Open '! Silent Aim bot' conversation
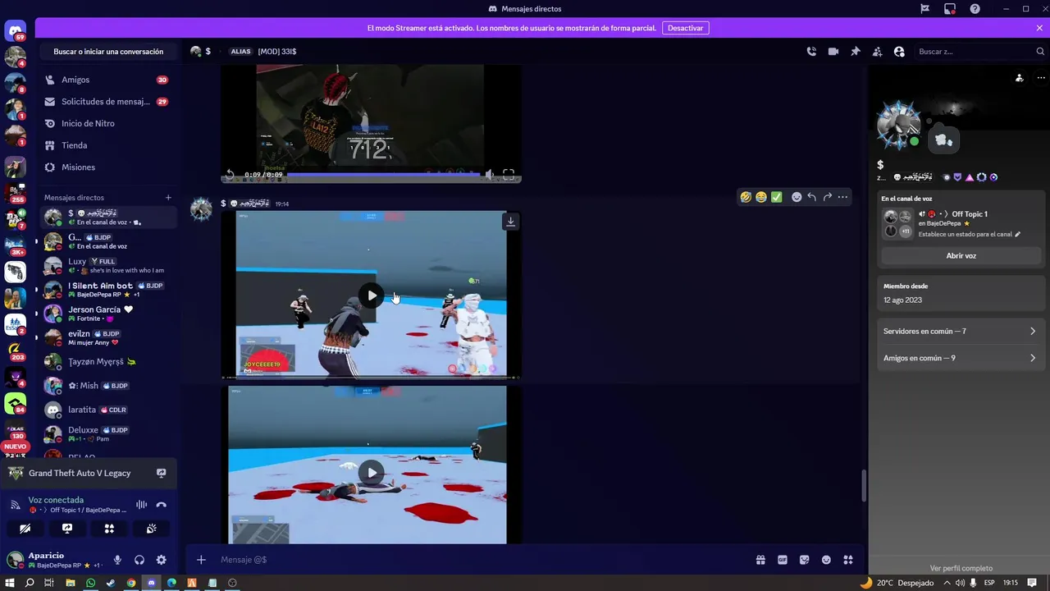1050x591 pixels. 107,289
